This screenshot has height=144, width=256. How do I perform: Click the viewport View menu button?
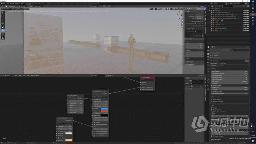click(14, 9)
